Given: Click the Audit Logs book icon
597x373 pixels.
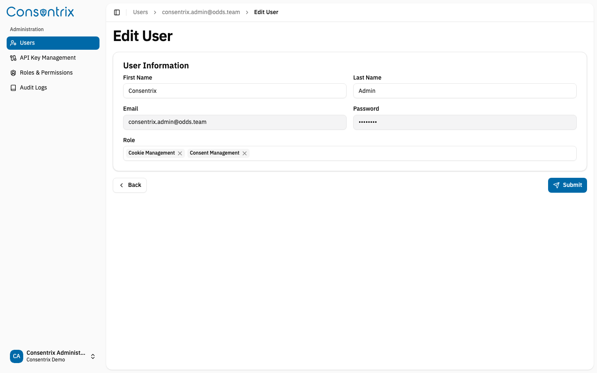Looking at the screenshot, I should pos(13,88).
